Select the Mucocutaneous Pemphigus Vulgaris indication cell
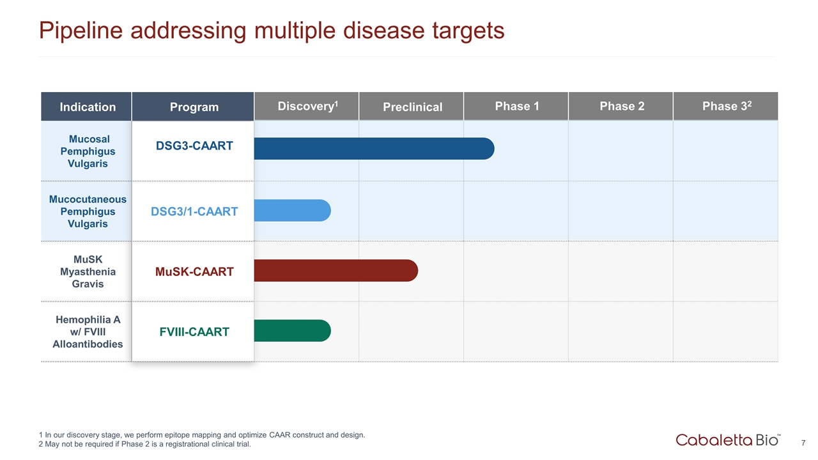The height and width of the screenshot is (460, 818). 87,211
